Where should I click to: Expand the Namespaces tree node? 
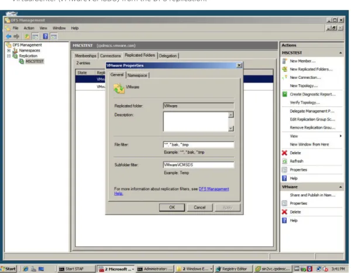(9, 51)
